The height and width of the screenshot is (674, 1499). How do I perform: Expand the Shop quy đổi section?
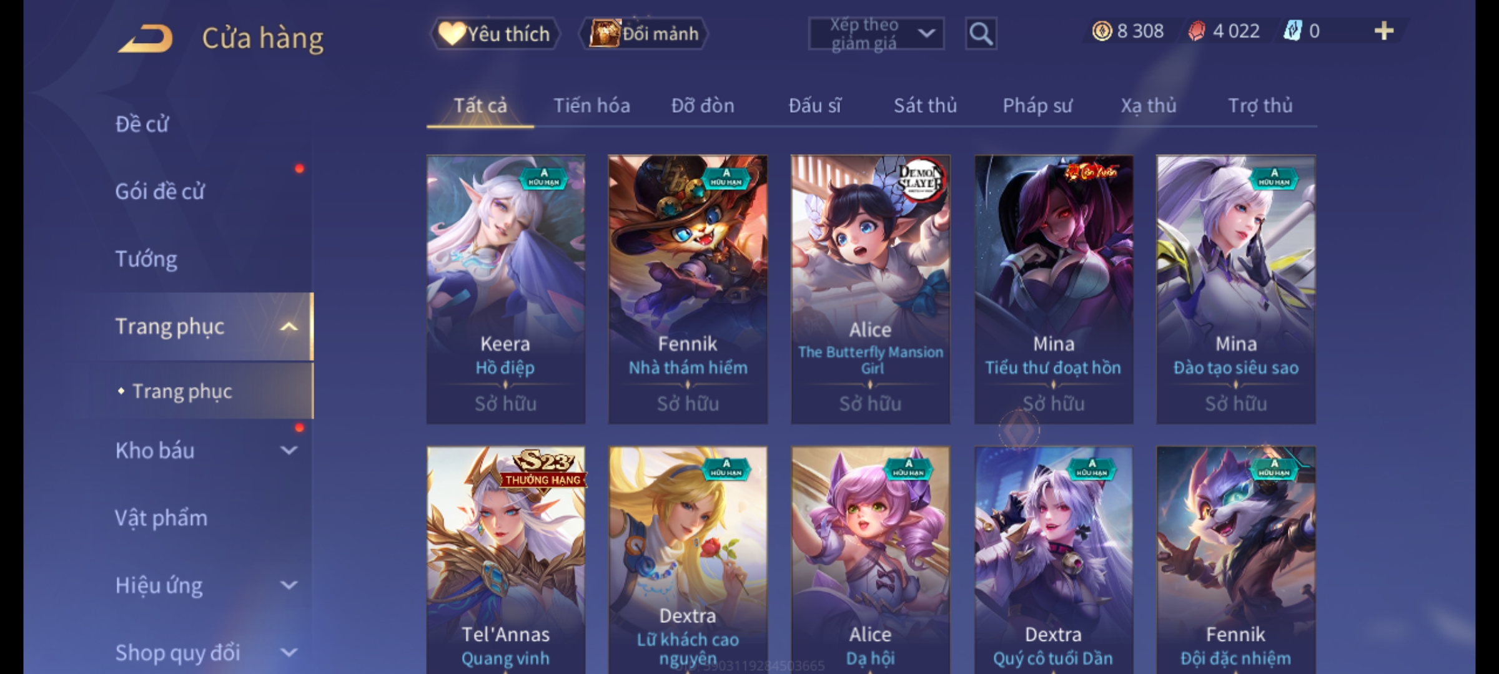289,652
